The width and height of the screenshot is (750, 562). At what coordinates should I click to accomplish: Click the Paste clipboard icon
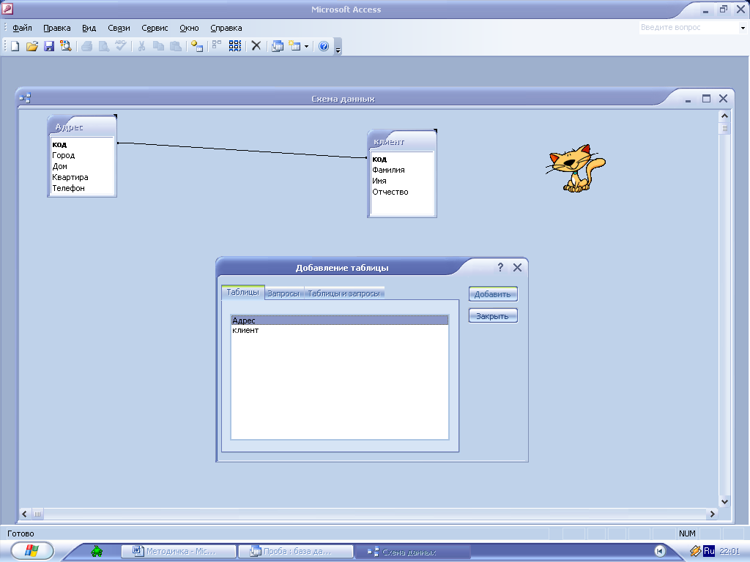tap(176, 46)
